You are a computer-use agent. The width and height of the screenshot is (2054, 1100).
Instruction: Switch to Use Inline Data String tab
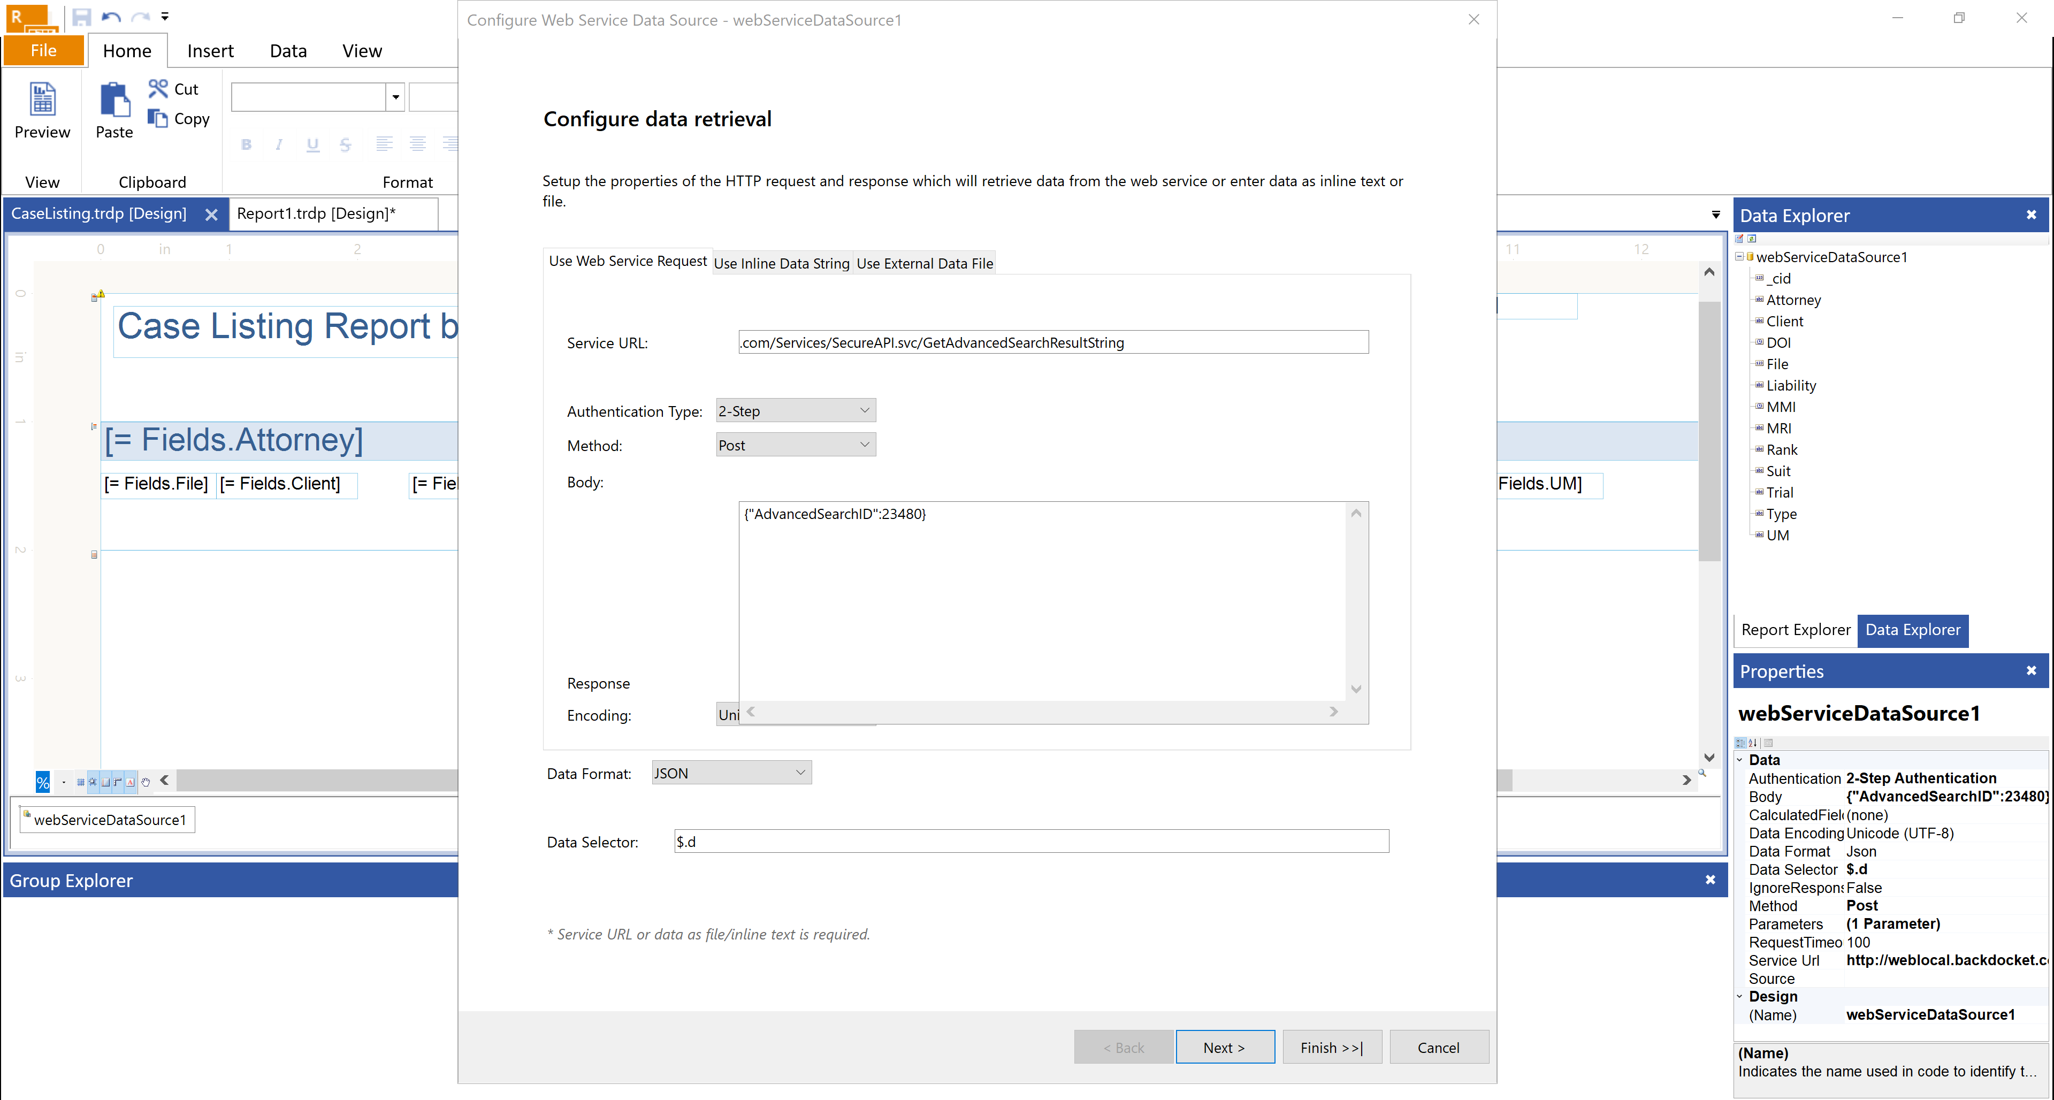(781, 263)
